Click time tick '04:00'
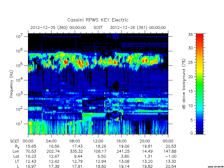 [x=52, y=141]
